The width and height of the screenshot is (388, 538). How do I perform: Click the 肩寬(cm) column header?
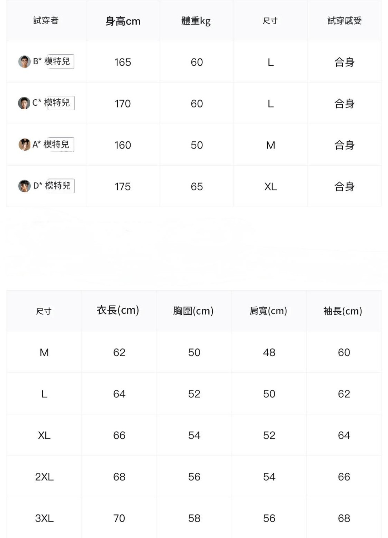tap(268, 311)
